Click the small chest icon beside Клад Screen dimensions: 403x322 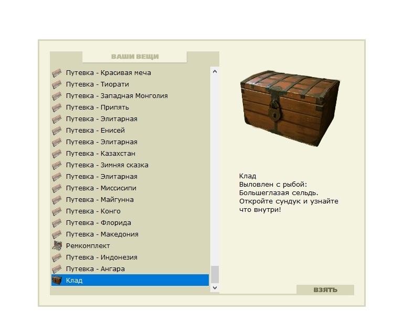(57, 280)
